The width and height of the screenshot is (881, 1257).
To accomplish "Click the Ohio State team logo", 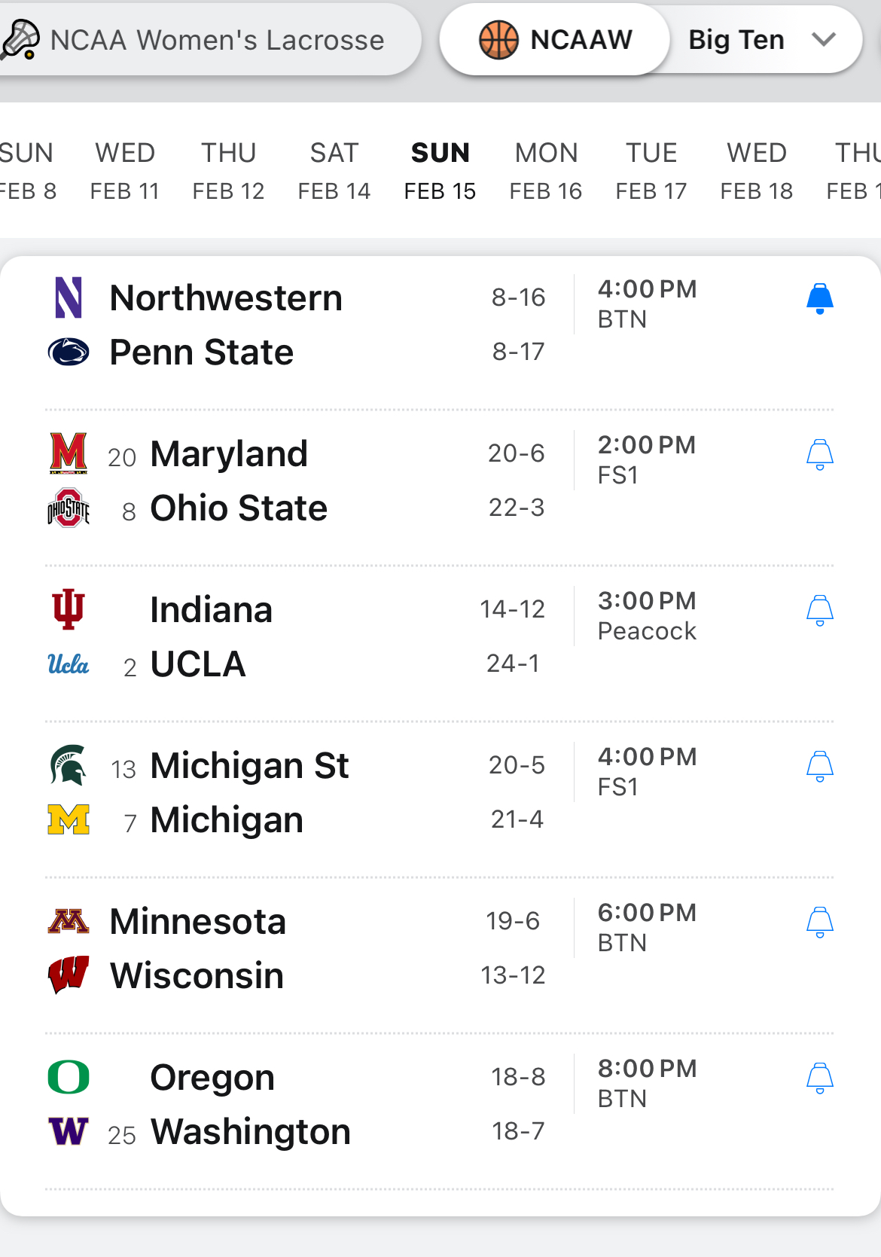I will 69,508.
